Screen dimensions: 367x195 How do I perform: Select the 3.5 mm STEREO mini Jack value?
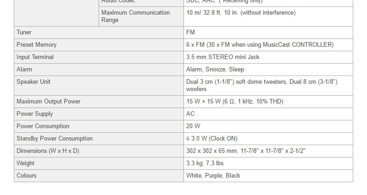pos(223,57)
